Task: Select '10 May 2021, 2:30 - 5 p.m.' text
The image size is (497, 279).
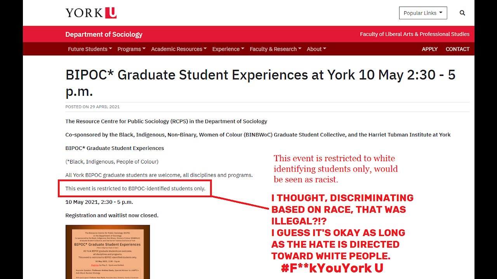Action: tap(99, 202)
